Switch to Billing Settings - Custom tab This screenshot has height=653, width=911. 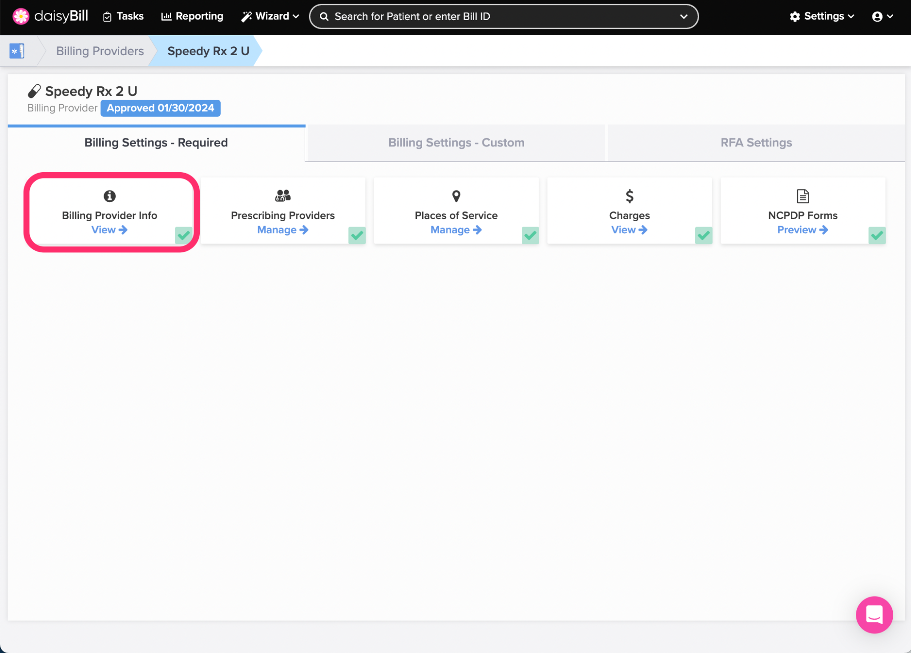456,142
